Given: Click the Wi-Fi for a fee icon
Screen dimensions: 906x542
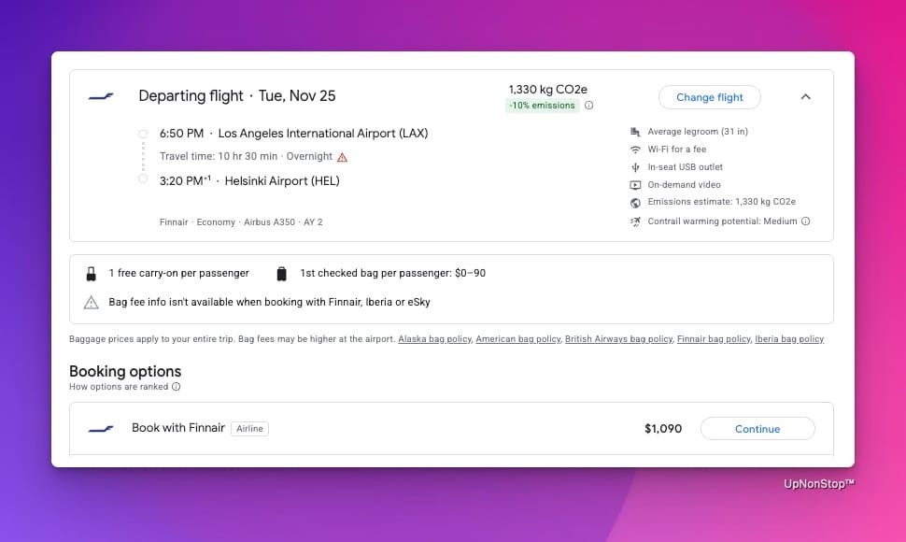Looking at the screenshot, I should click(635, 150).
